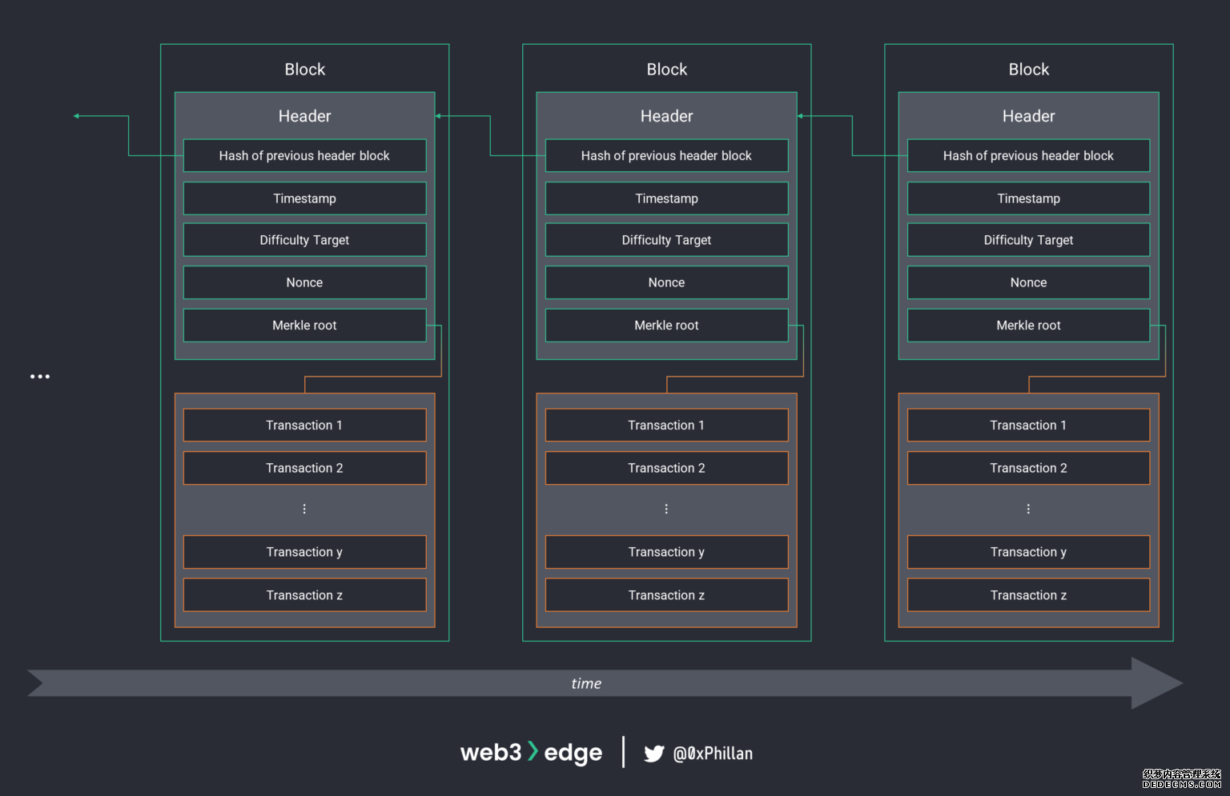This screenshot has height=796, width=1230.
Task: Click "Hash of previous header block" in middle block
Action: point(667,156)
